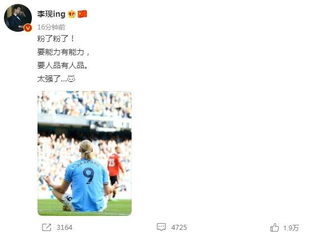Click the like count 1.9万

291,228
